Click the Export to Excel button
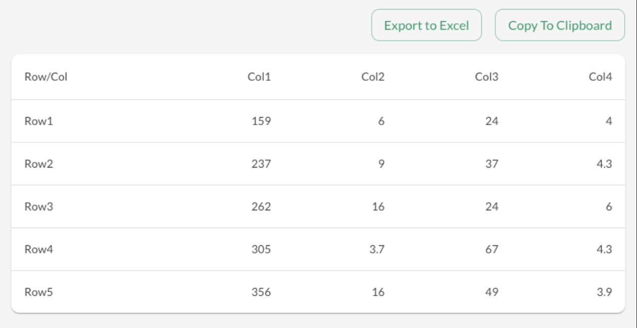The height and width of the screenshot is (328, 637). pyautogui.click(x=427, y=25)
